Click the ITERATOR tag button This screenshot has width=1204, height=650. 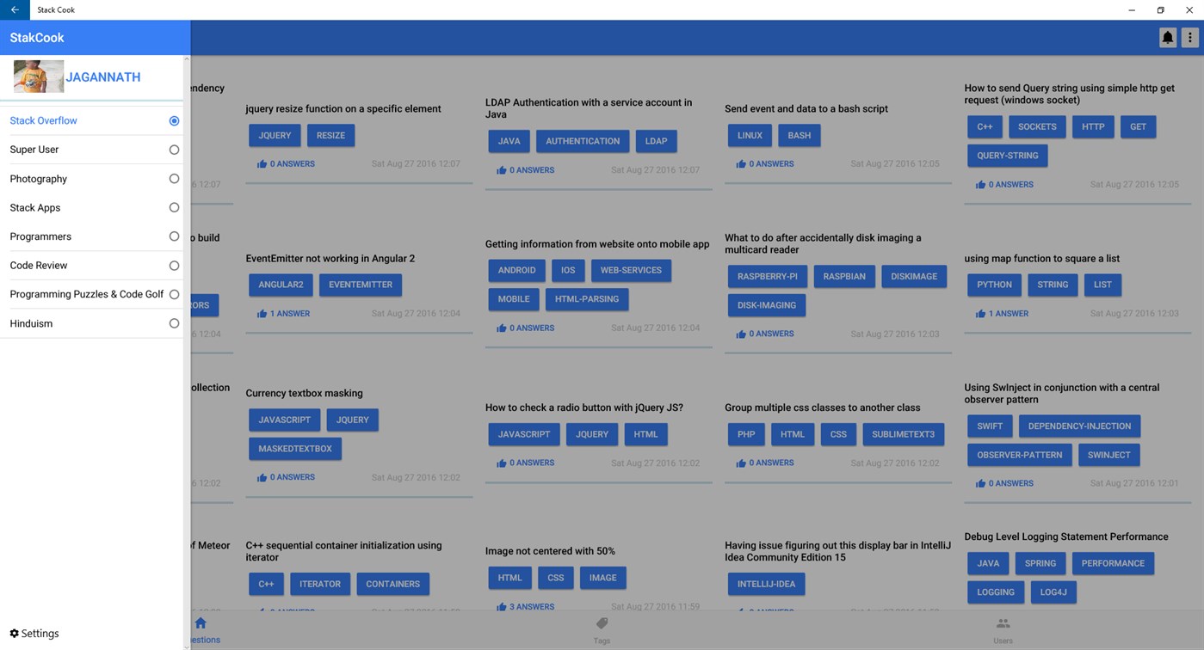(320, 585)
